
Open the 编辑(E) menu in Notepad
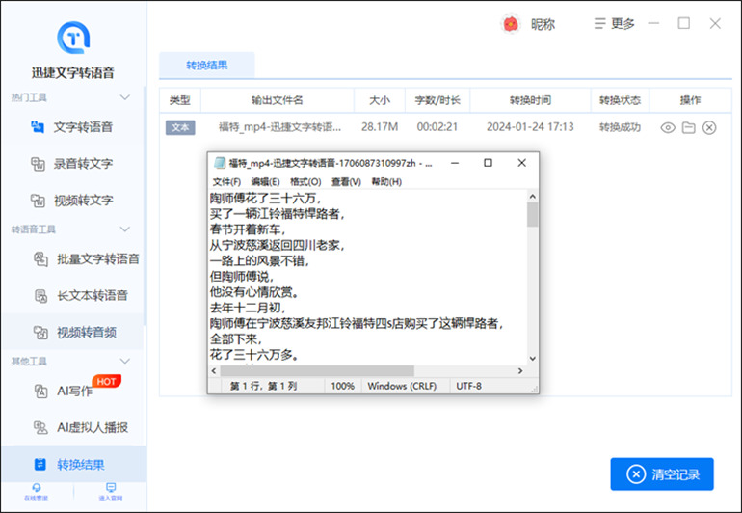point(265,182)
